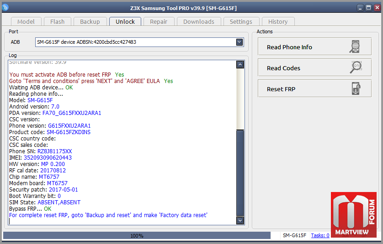383x244 pixels.
Task: Click Phone version G615FXXU2ARA1 value
Action: (69, 126)
